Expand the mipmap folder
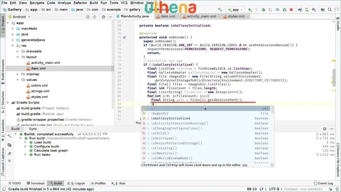 [18, 74]
